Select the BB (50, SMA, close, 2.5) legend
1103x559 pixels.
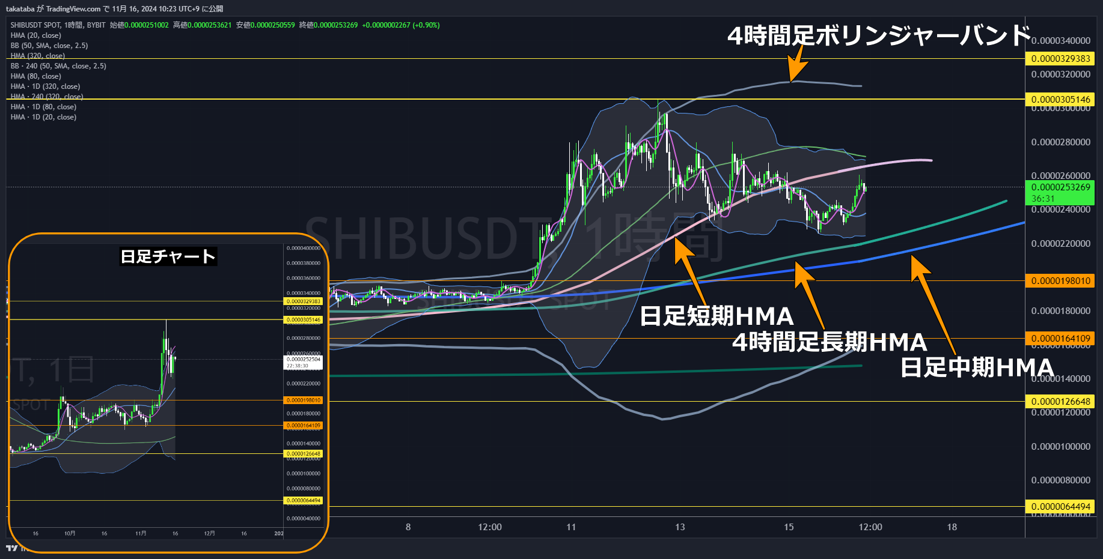[x=49, y=46]
